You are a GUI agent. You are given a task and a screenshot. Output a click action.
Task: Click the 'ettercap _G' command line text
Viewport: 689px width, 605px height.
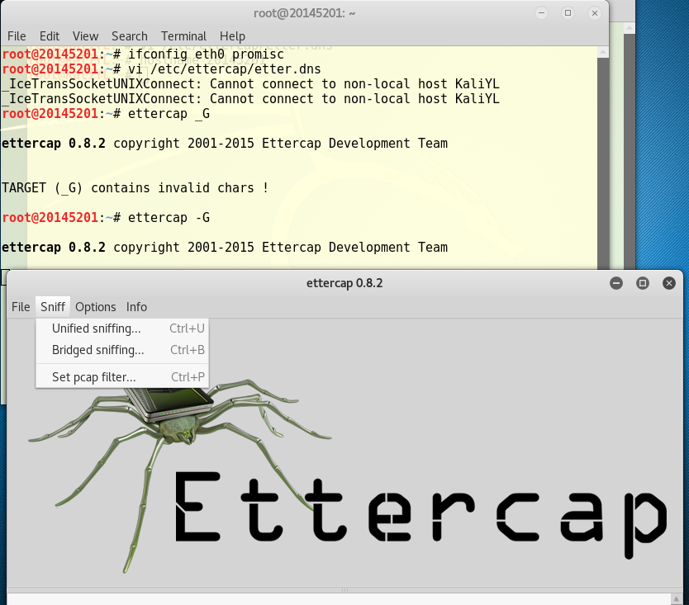169,114
